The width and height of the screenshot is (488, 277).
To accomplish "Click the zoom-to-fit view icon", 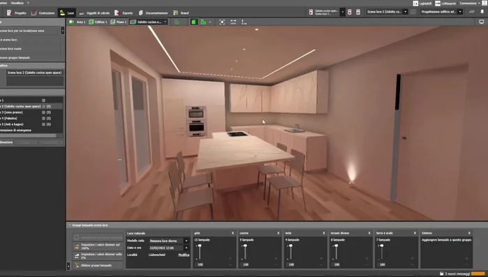I will pos(222,22).
